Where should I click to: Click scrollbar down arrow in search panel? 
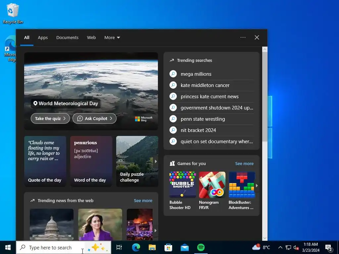(265, 238)
